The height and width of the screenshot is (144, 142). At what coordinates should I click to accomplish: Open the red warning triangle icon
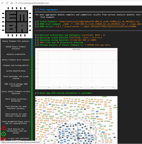pos(4,128)
